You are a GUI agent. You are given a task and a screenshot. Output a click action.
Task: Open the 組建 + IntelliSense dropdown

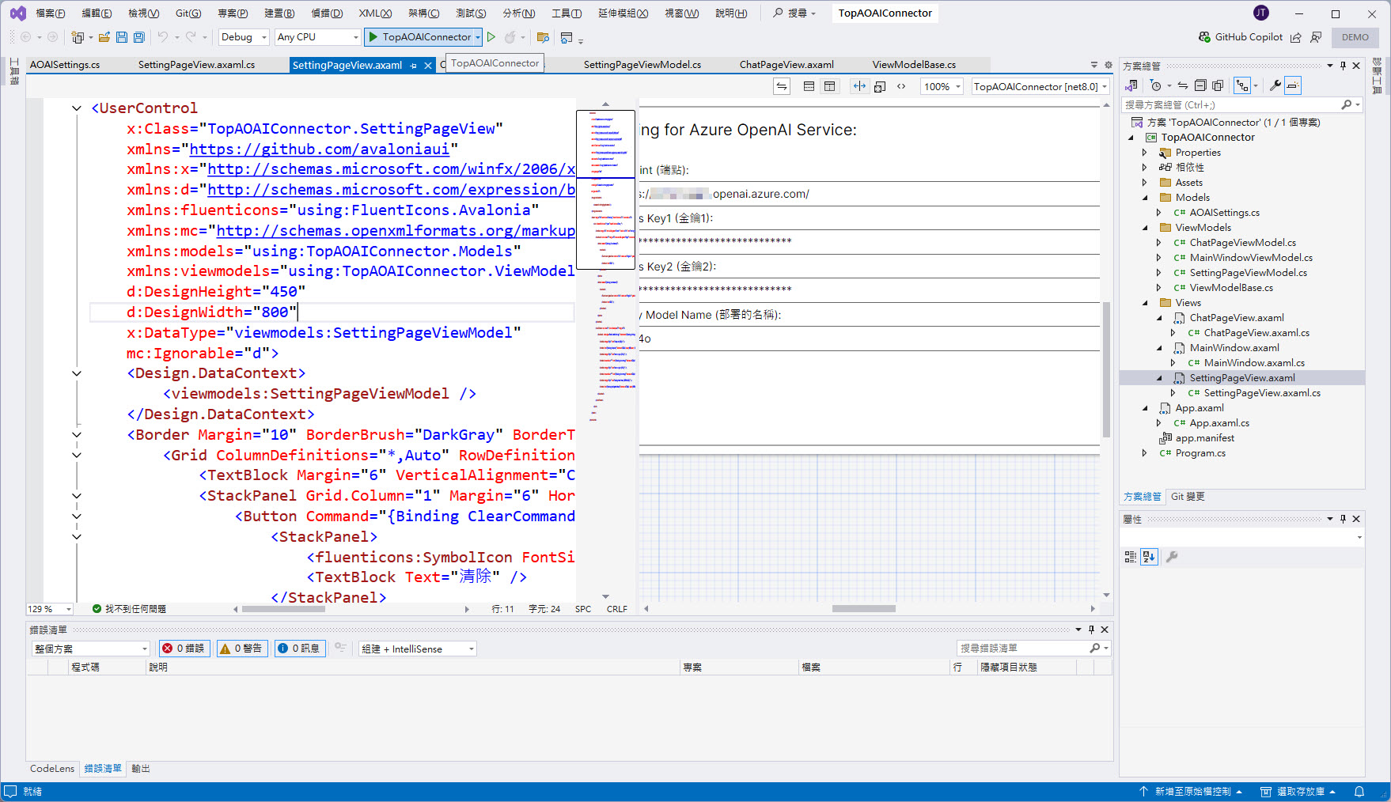417,649
